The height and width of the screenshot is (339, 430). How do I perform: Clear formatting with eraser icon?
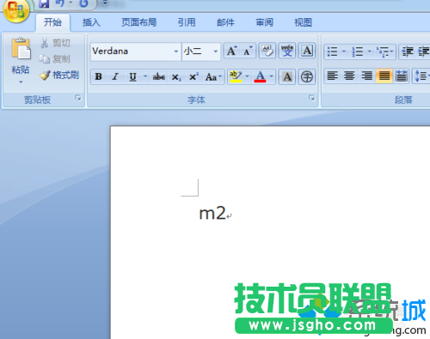pos(267,51)
